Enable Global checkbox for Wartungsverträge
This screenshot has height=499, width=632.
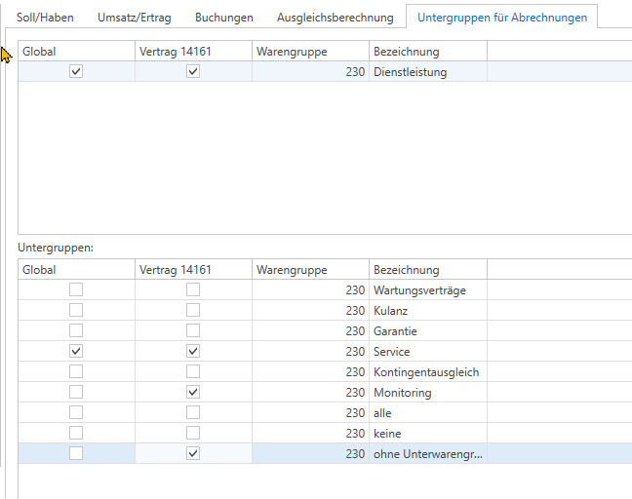pos(76,289)
